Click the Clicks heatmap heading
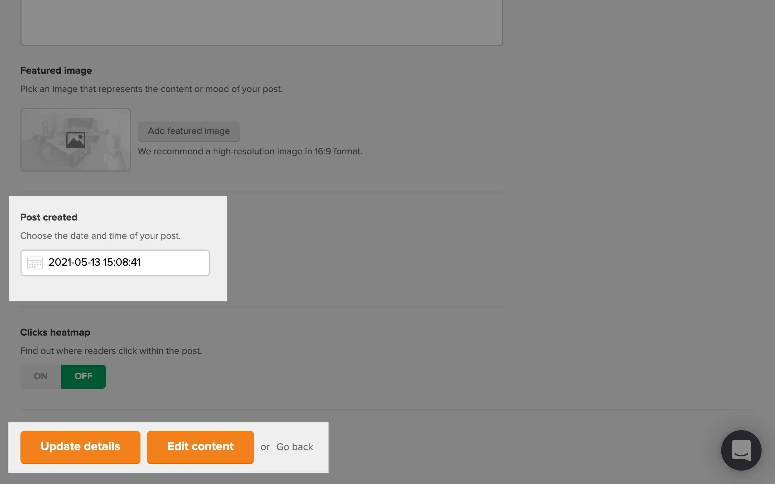775x484 pixels. (55, 332)
